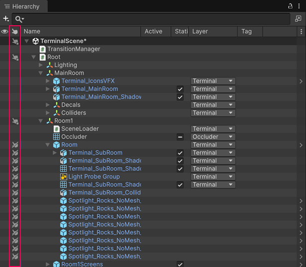Click the script icon next to Root
Viewport: 306px width, 267px height.
click(42, 57)
